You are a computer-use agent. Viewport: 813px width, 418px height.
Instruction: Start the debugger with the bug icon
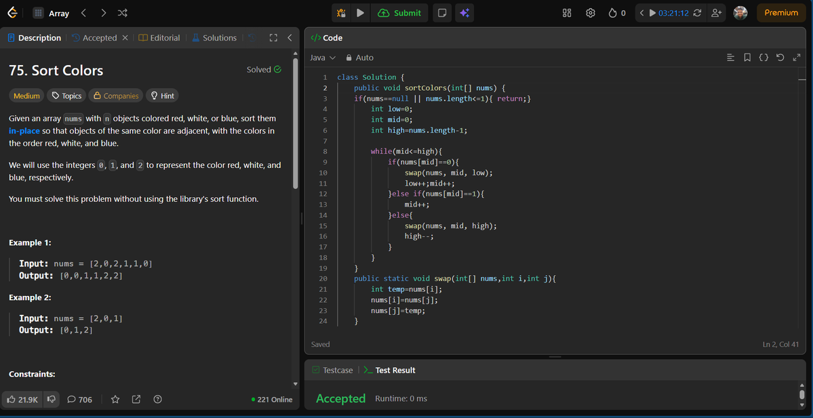(341, 13)
